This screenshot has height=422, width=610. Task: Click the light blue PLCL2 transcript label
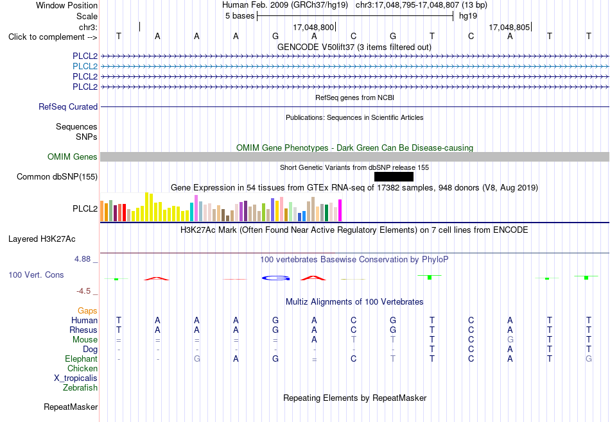[x=85, y=67]
